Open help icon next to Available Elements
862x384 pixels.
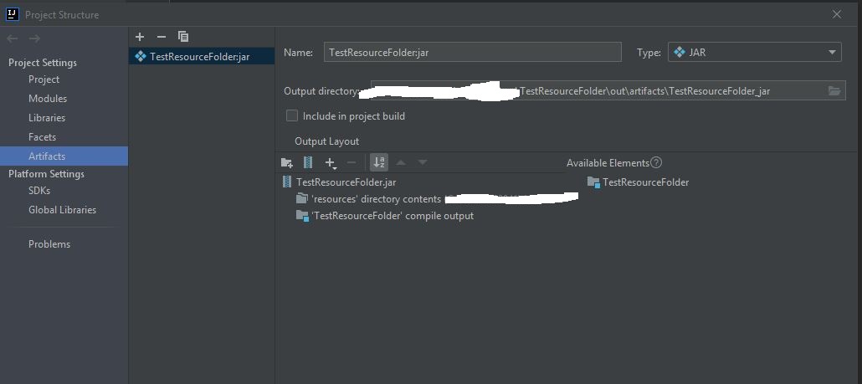pyautogui.click(x=656, y=162)
